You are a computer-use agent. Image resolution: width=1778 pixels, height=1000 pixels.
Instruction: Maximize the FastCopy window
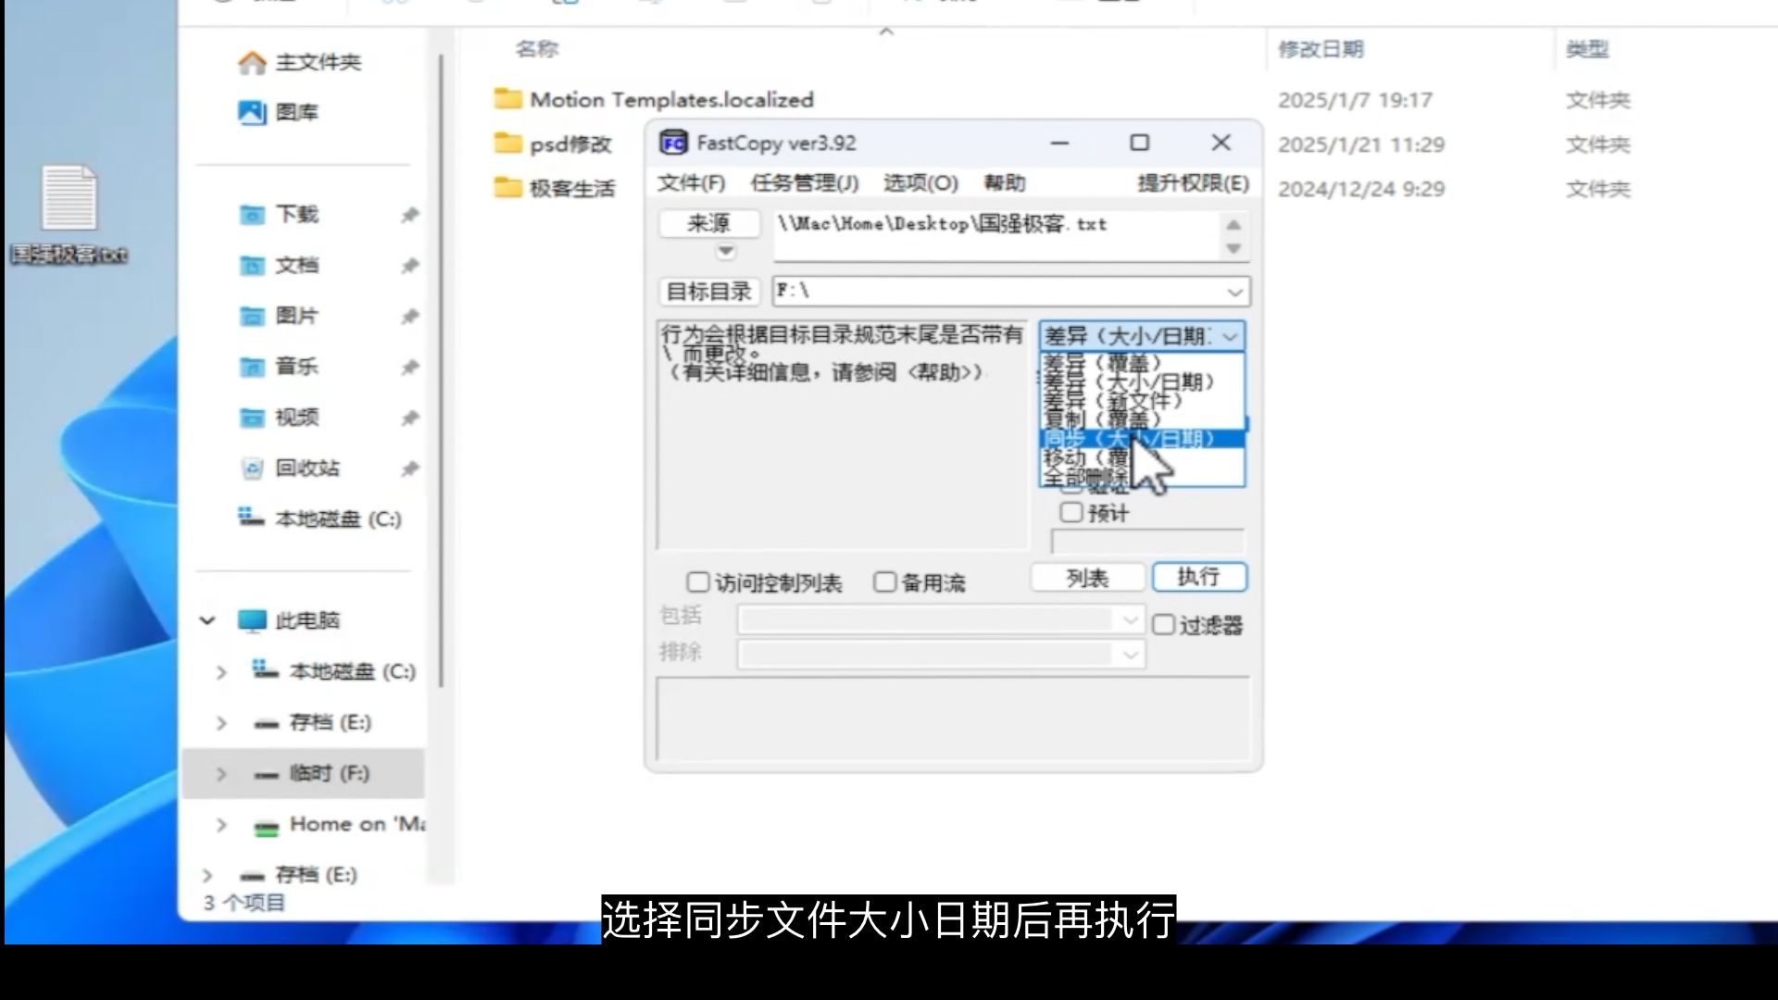[x=1140, y=143]
